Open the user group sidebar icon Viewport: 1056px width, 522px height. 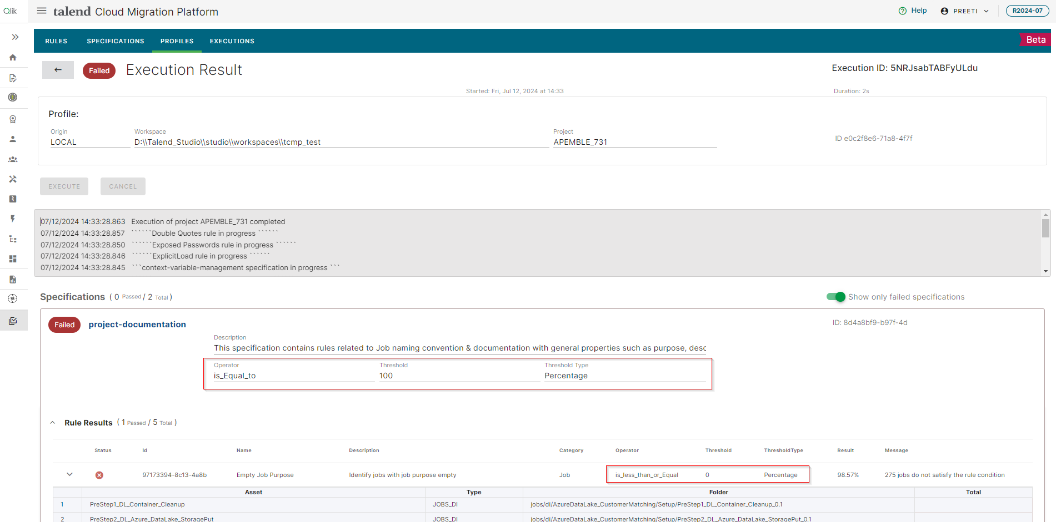[x=13, y=159]
